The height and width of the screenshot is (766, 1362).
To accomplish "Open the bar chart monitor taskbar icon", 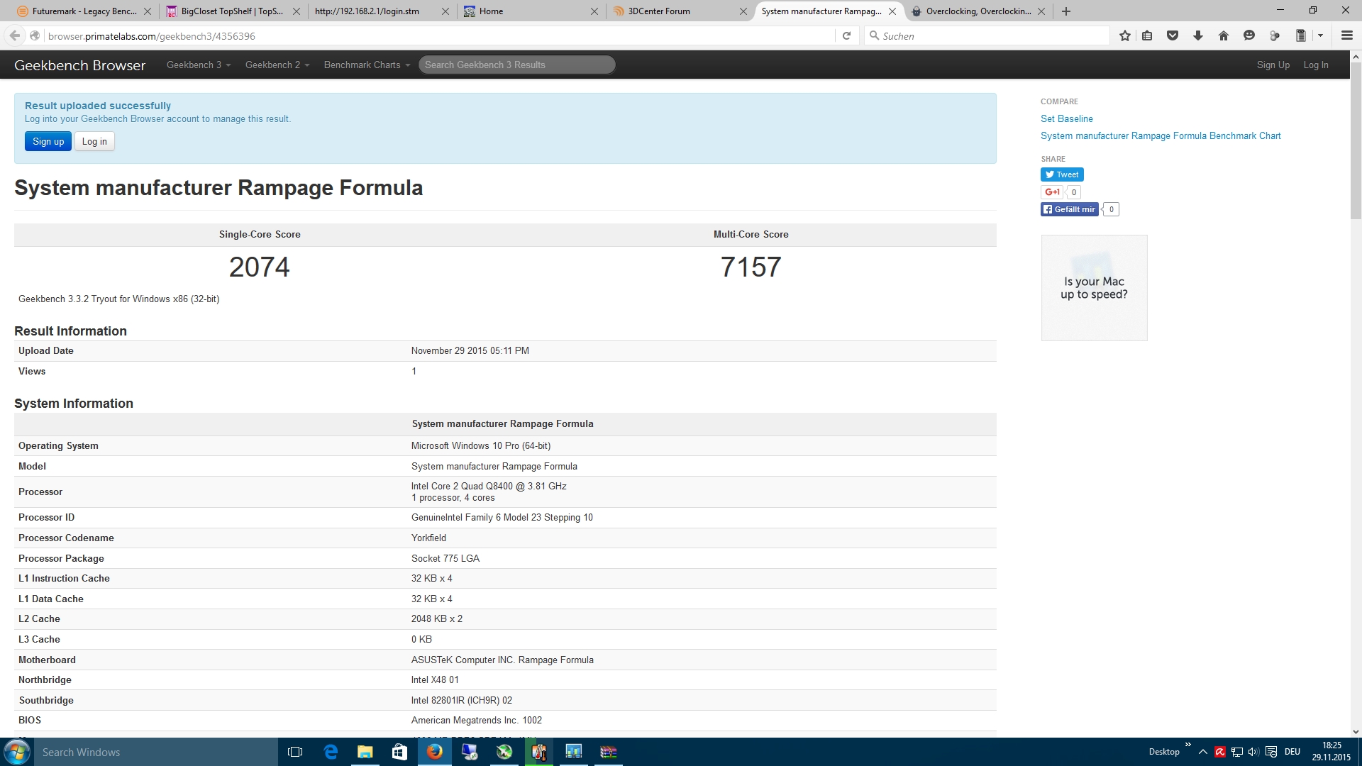I will click(x=573, y=752).
